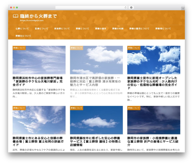Click excerpt starting 静岡市において、家族葬
Screen dimensions: 193x164
pyautogui.click(x=154, y=150)
